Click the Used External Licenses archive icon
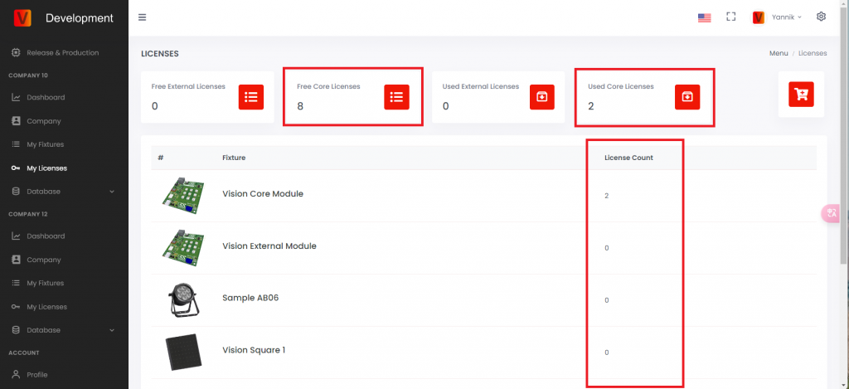This screenshot has width=849, height=389. 542,97
